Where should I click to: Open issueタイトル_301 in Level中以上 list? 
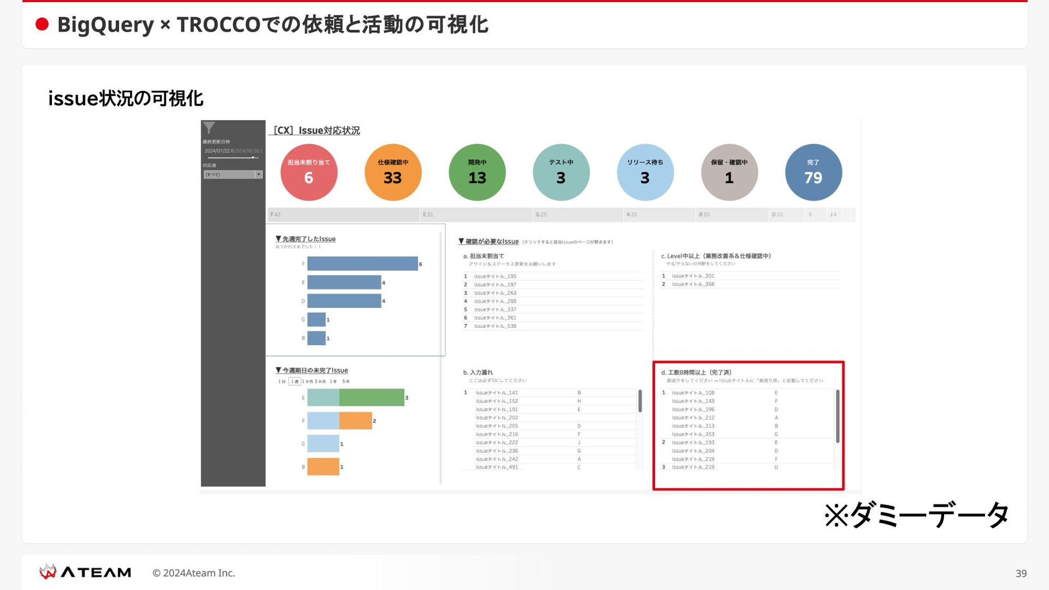(x=693, y=276)
